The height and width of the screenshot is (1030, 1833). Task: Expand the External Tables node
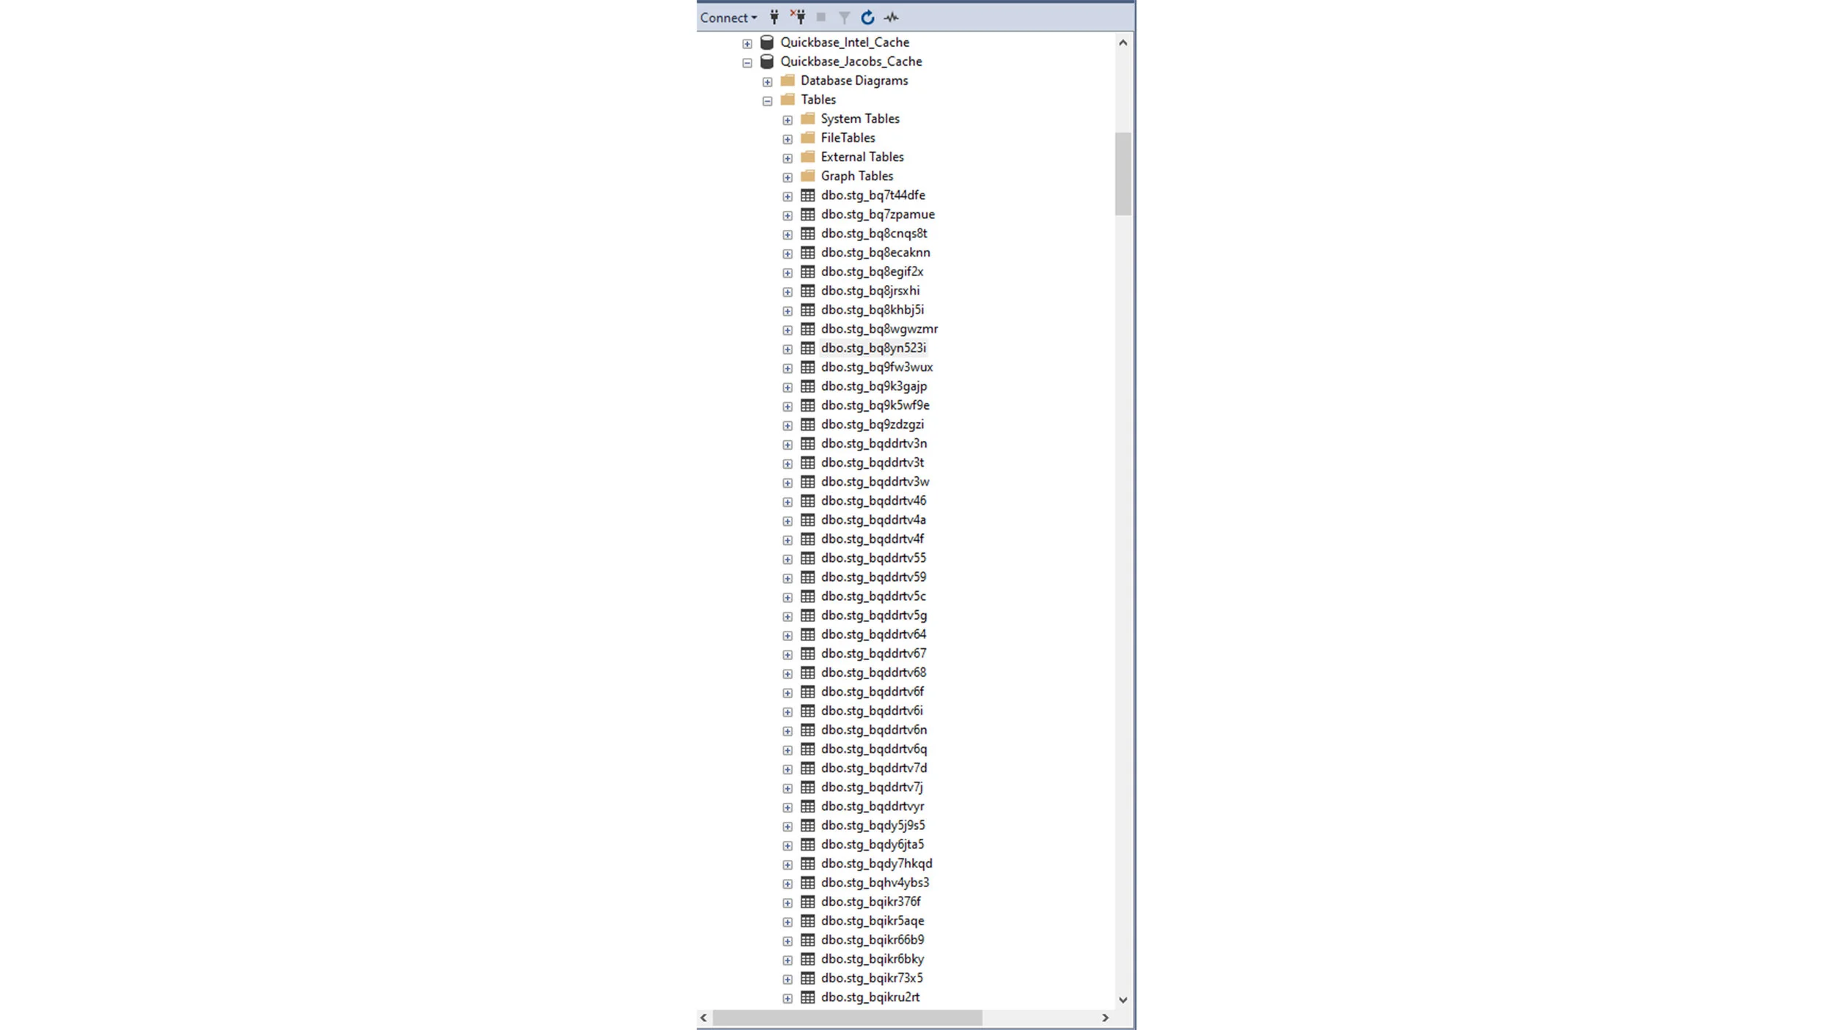point(787,157)
